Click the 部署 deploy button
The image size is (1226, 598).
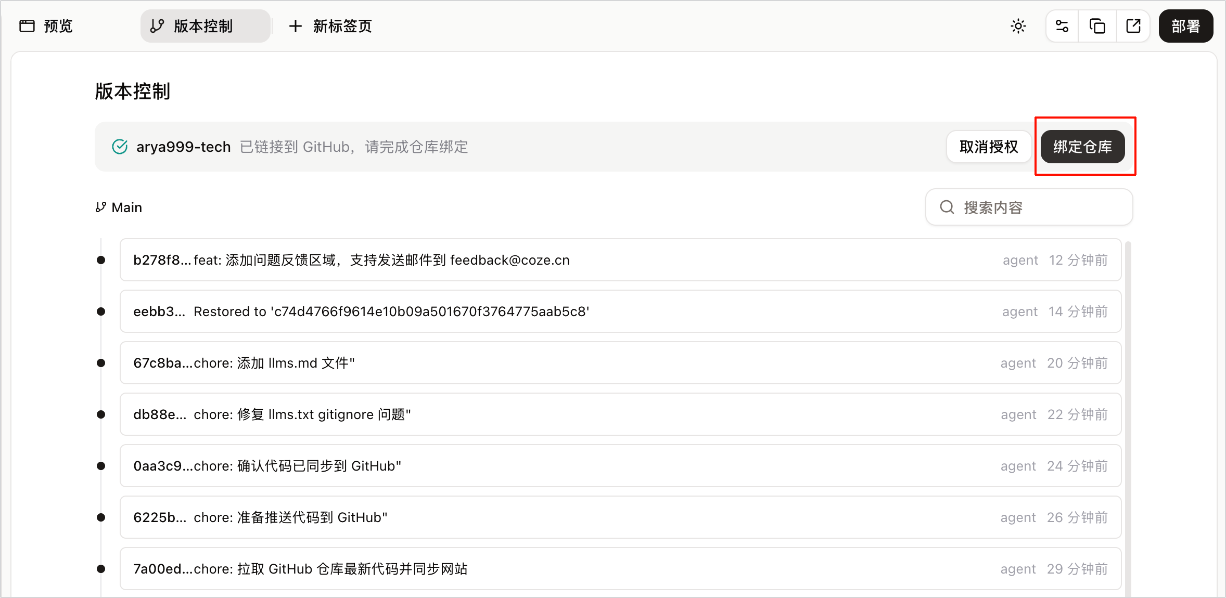click(1186, 26)
